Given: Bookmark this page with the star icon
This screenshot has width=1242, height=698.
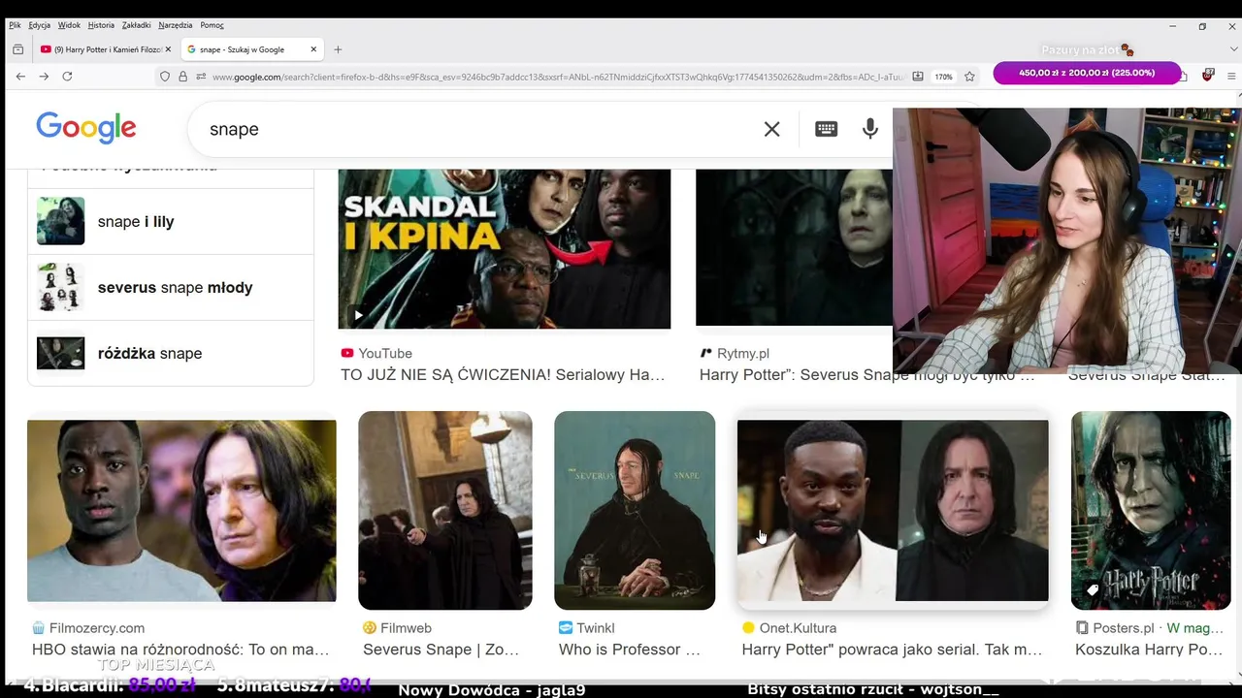Looking at the screenshot, I should pos(969,77).
